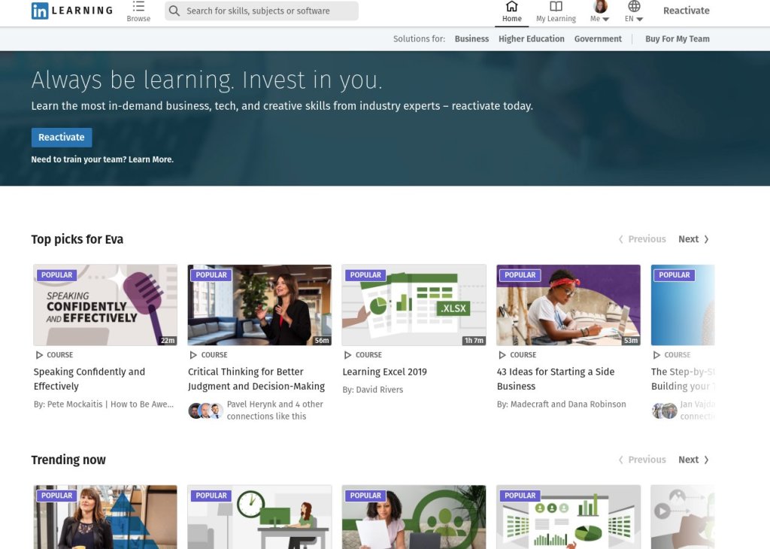The height and width of the screenshot is (549, 770).
Task: Click the search magnifier icon
Action: pos(174,11)
